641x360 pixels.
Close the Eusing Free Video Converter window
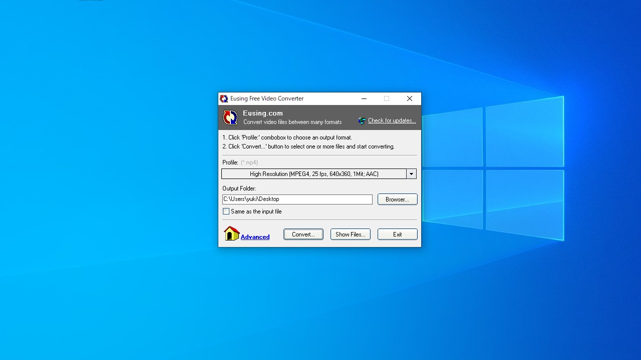[x=410, y=98]
